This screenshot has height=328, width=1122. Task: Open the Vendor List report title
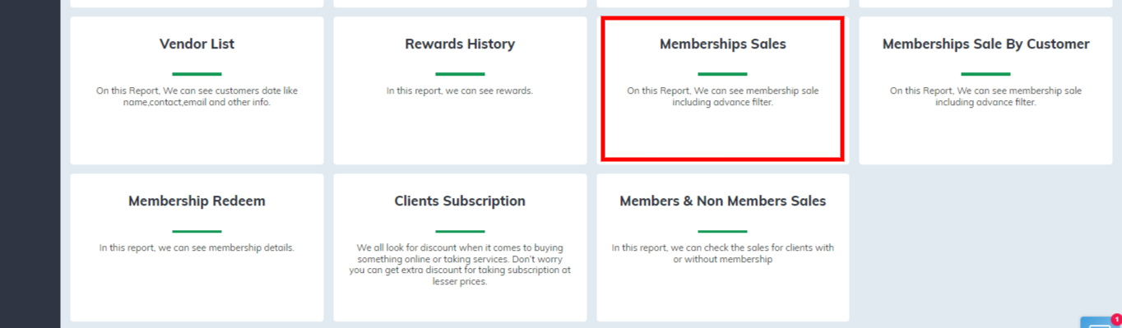click(x=197, y=44)
